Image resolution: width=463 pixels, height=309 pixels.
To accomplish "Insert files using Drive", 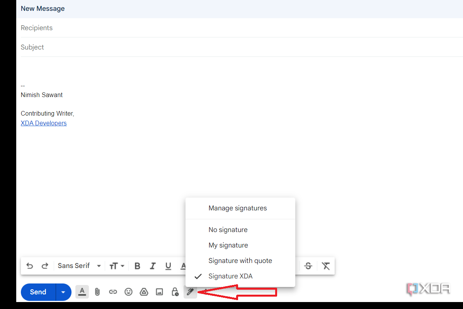I will coord(144,292).
